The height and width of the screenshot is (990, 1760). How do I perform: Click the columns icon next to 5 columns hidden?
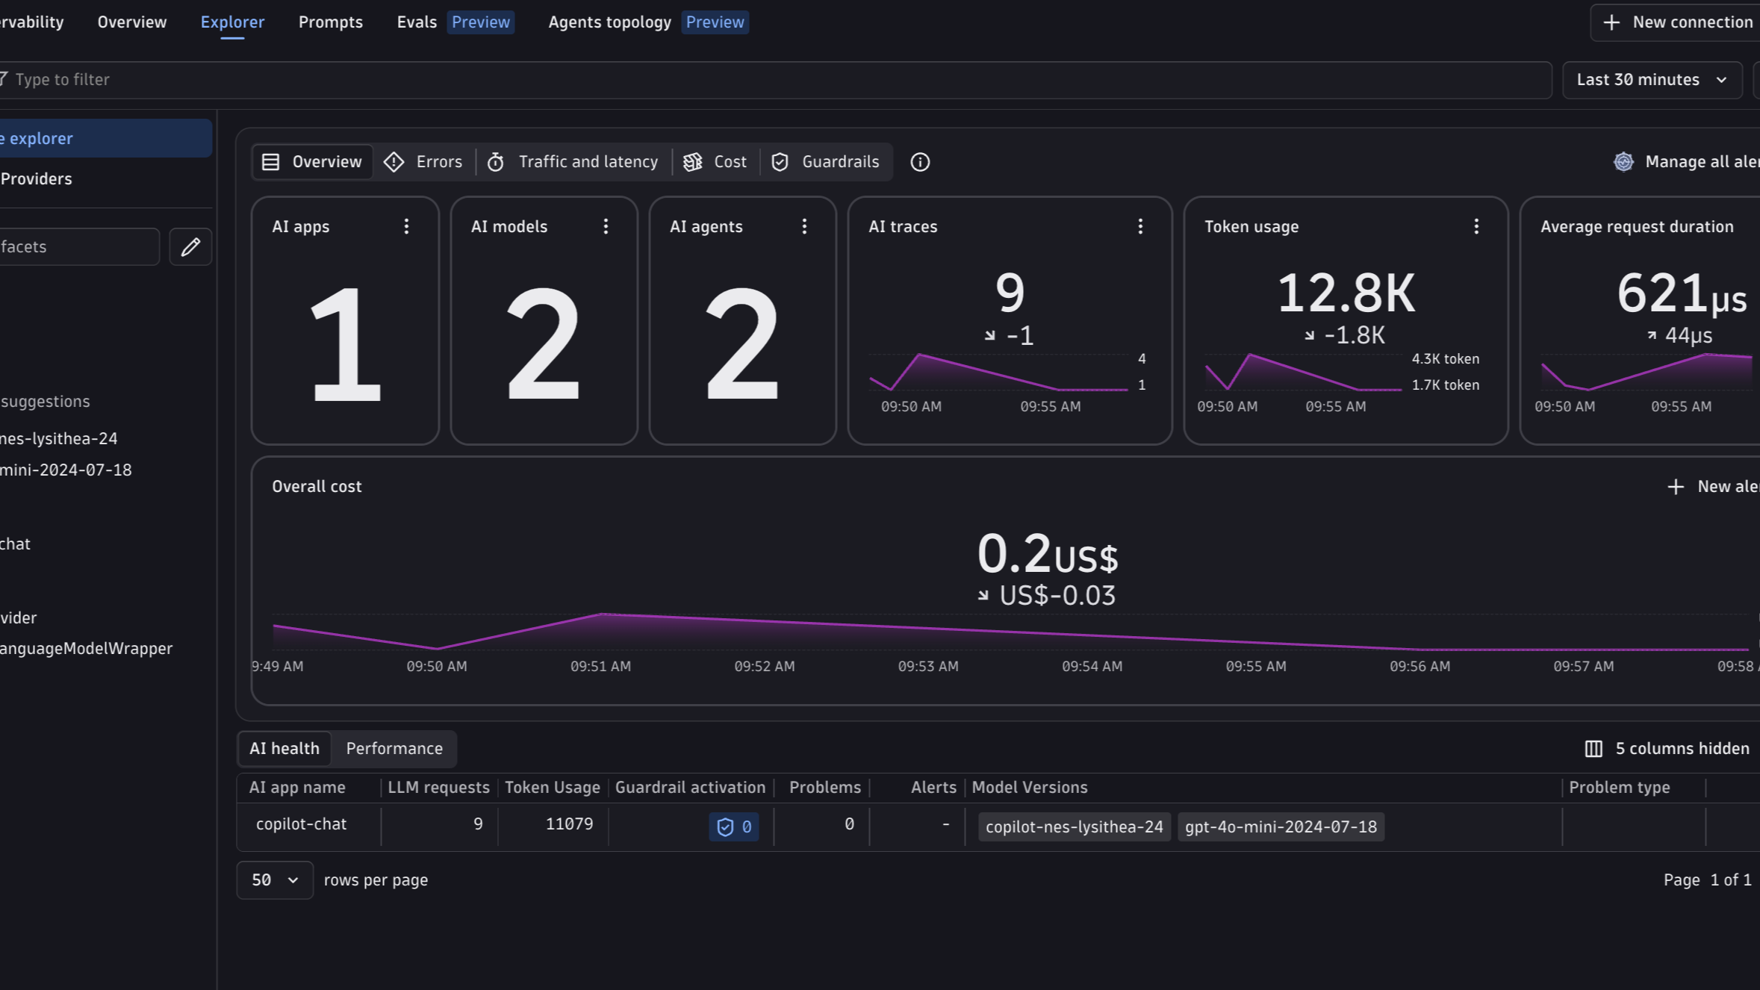coord(1593,749)
